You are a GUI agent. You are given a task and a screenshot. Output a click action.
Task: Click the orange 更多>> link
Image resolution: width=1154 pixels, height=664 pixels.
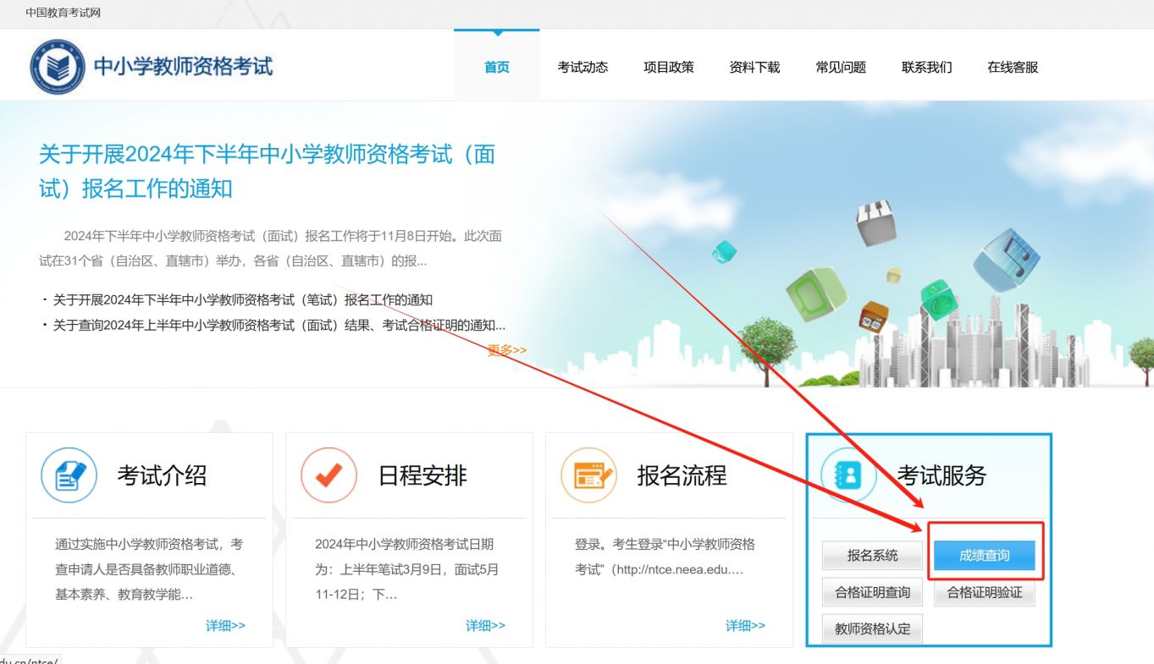pyautogui.click(x=506, y=349)
